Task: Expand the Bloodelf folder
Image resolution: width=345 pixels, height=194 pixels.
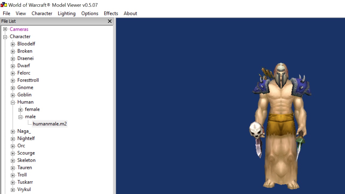Action: (13, 44)
